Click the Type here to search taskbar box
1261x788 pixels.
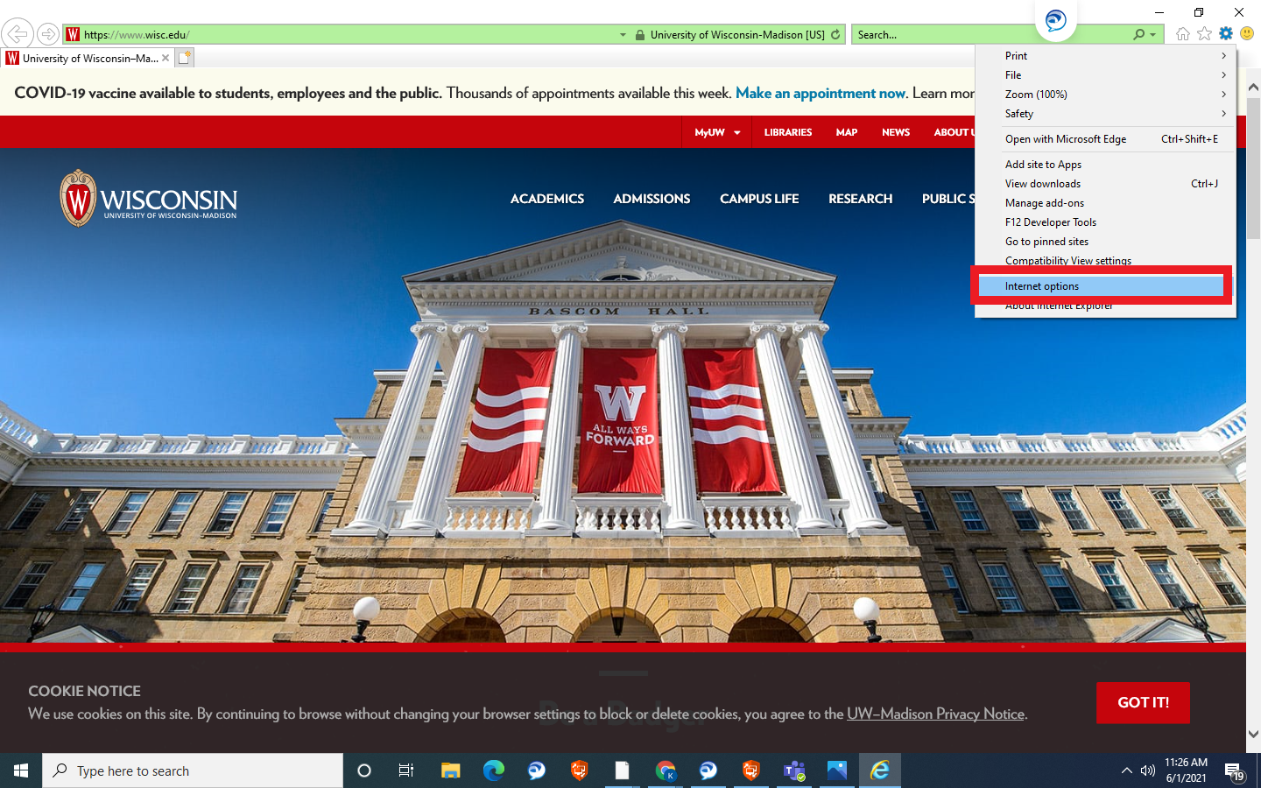pyautogui.click(x=193, y=770)
